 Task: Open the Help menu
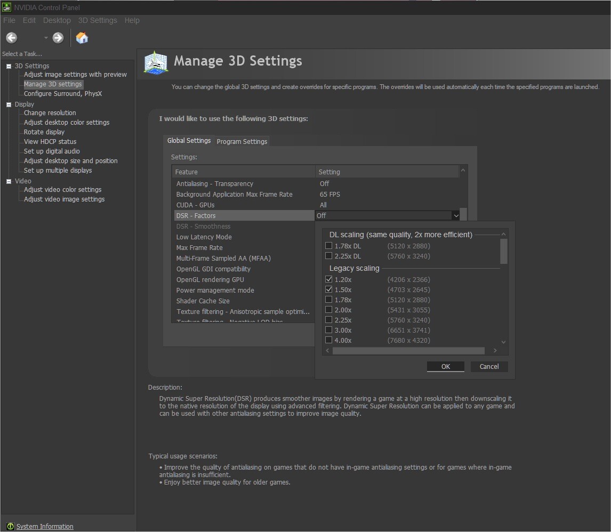(x=132, y=20)
